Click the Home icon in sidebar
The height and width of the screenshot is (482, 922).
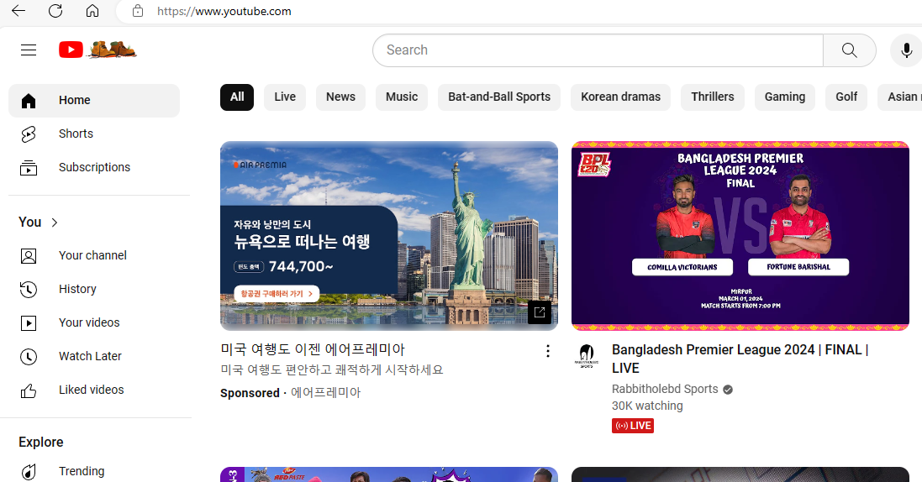tap(29, 101)
